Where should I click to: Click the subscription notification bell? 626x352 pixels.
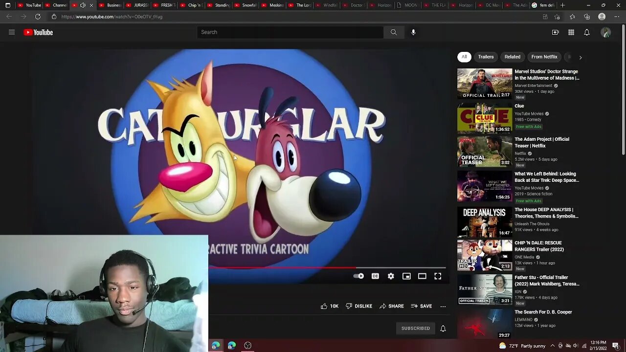click(x=443, y=329)
